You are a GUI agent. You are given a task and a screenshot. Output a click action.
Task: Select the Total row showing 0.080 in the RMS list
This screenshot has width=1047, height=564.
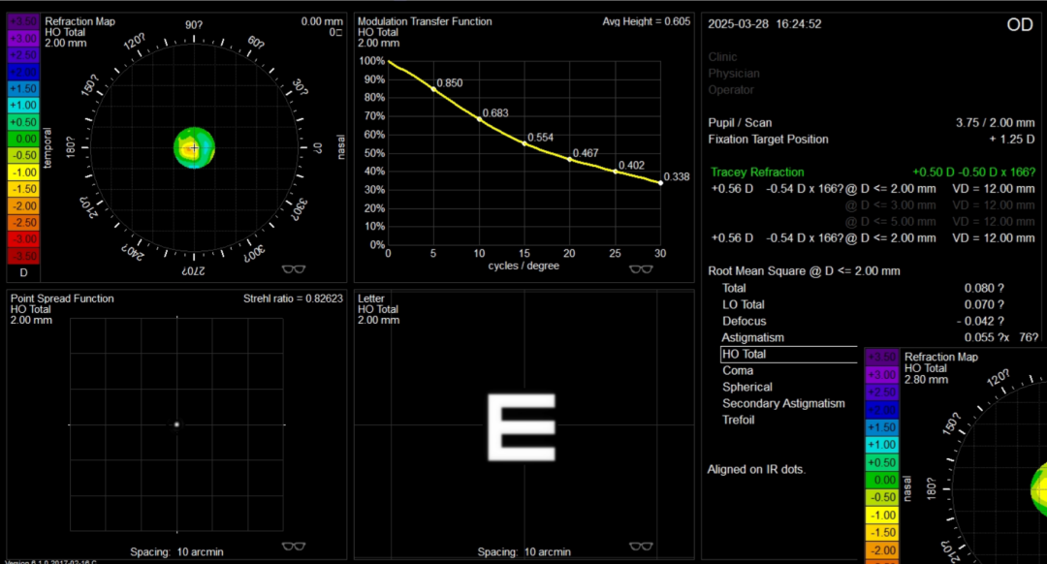tap(863, 289)
